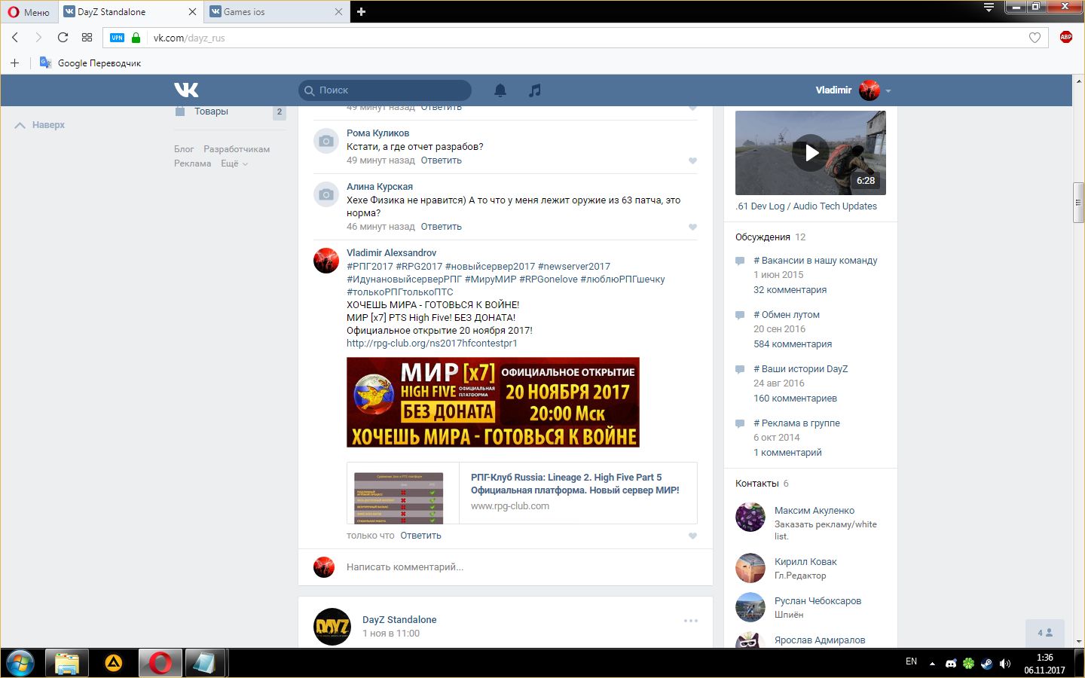Open the Speed Dial grid icon
Viewport: 1085px width, 678px height.
pyautogui.click(x=87, y=38)
